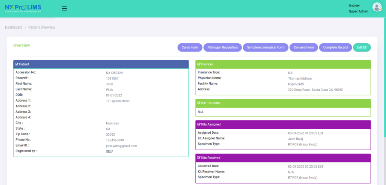Click the Complete Record button
This screenshot has width=386, height=185.
(335, 47)
